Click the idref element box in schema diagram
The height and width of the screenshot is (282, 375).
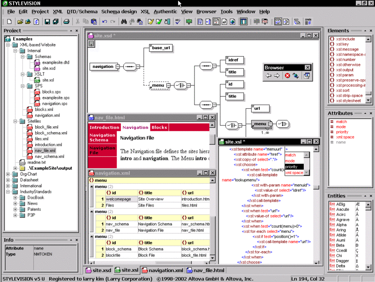click(x=235, y=60)
